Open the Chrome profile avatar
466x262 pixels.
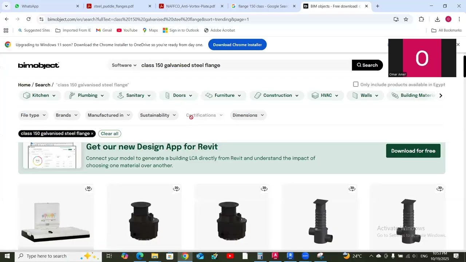click(x=448, y=19)
